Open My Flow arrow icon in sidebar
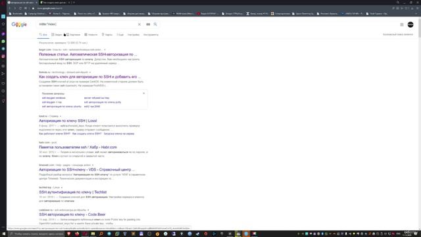Screen dimensions: 421x237 tap(3, 74)
